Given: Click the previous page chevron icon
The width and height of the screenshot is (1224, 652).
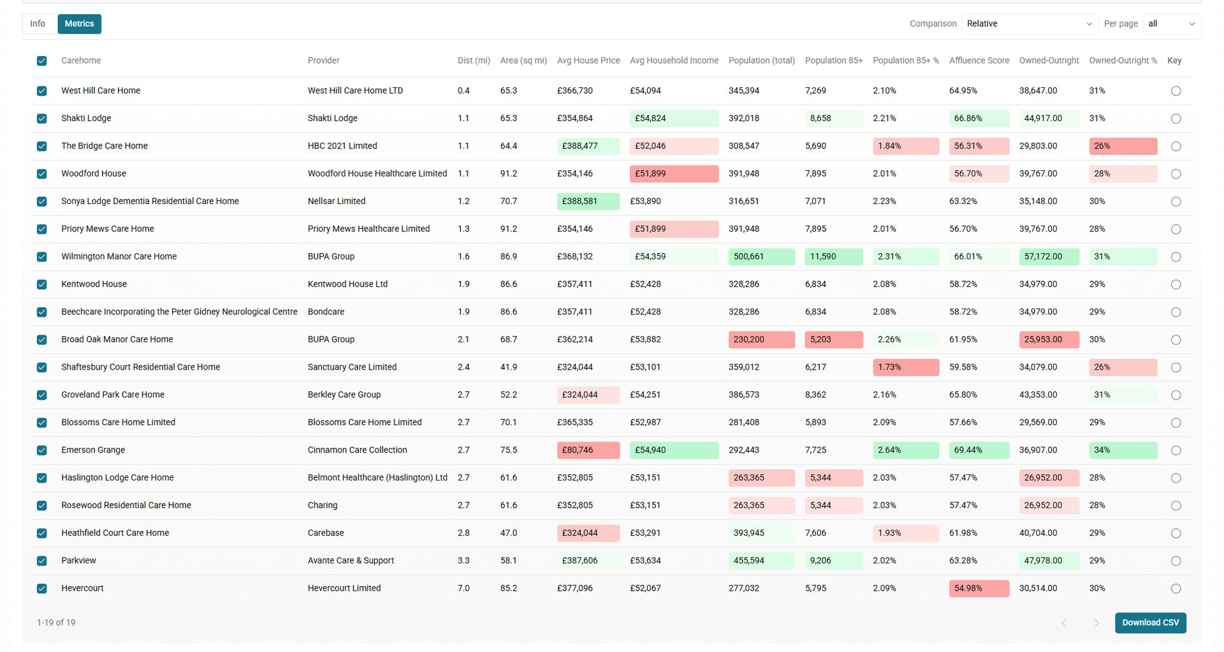Looking at the screenshot, I should pyautogui.click(x=1063, y=623).
